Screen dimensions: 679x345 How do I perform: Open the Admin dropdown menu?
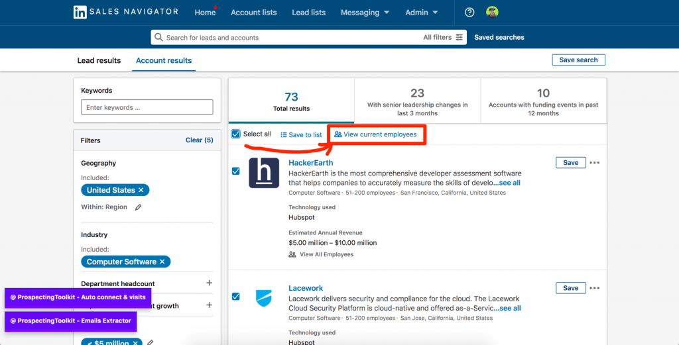(421, 13)
